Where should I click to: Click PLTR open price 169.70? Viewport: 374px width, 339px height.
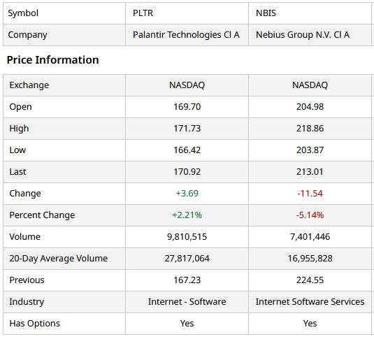coord(187,107)
